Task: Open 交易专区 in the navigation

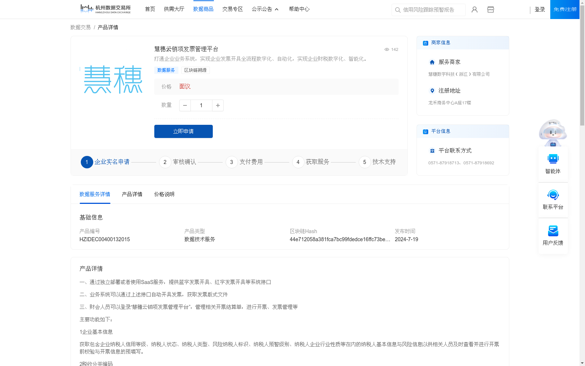Action: pos(233,9)
